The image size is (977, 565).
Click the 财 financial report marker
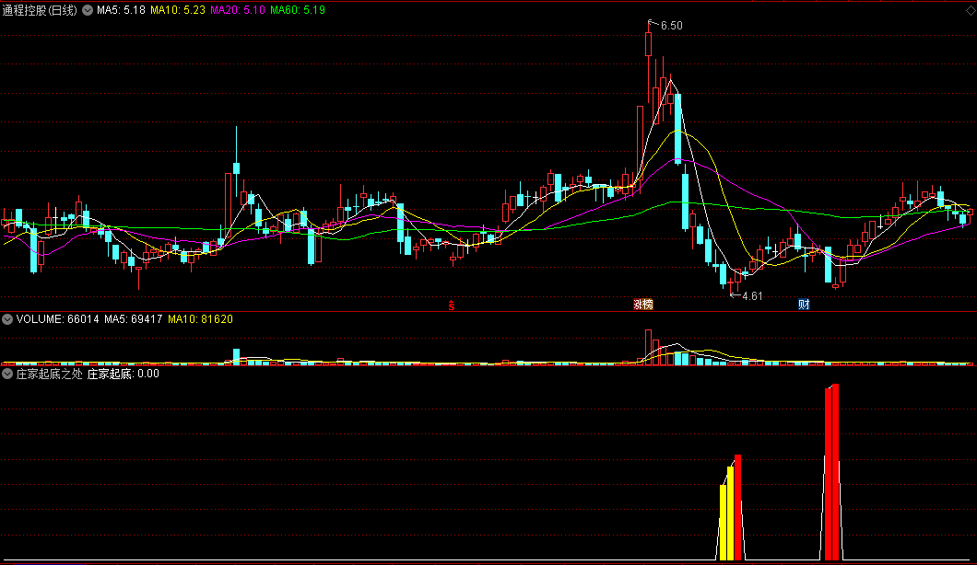(x=804, y=305)
